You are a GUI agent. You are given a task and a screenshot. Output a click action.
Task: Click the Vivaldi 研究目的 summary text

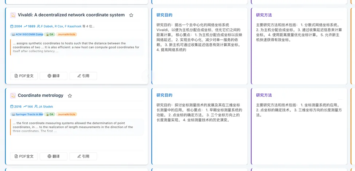[x=200, y=37]
